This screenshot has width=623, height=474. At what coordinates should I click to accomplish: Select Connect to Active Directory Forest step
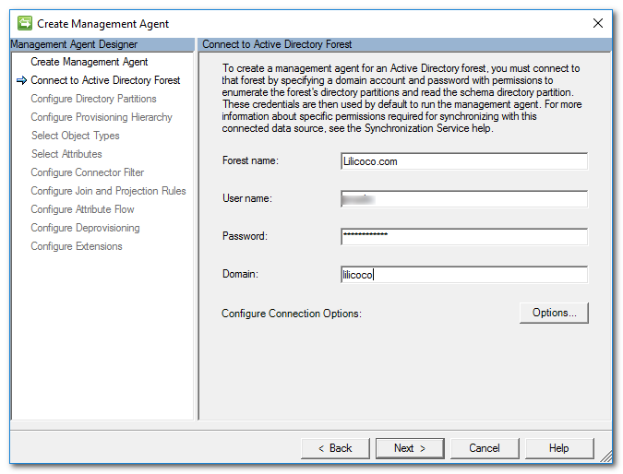105,80
